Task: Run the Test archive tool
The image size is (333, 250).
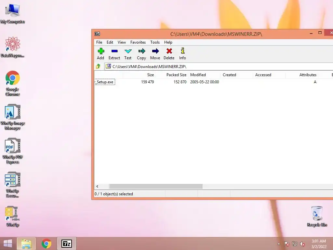Action: point(128,54)
